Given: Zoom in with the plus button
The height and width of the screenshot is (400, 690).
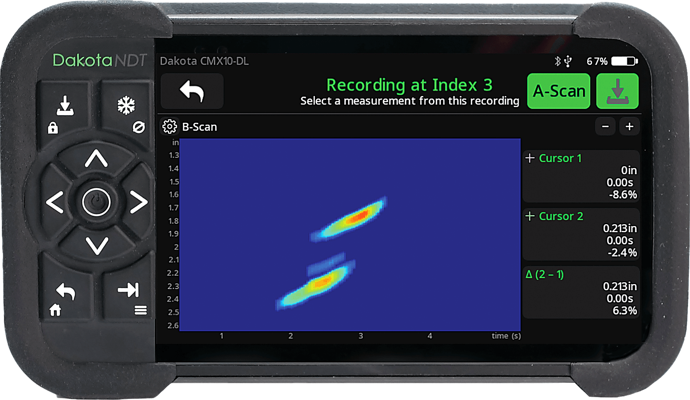Looking at the screenshot, I should pos(629,126).
